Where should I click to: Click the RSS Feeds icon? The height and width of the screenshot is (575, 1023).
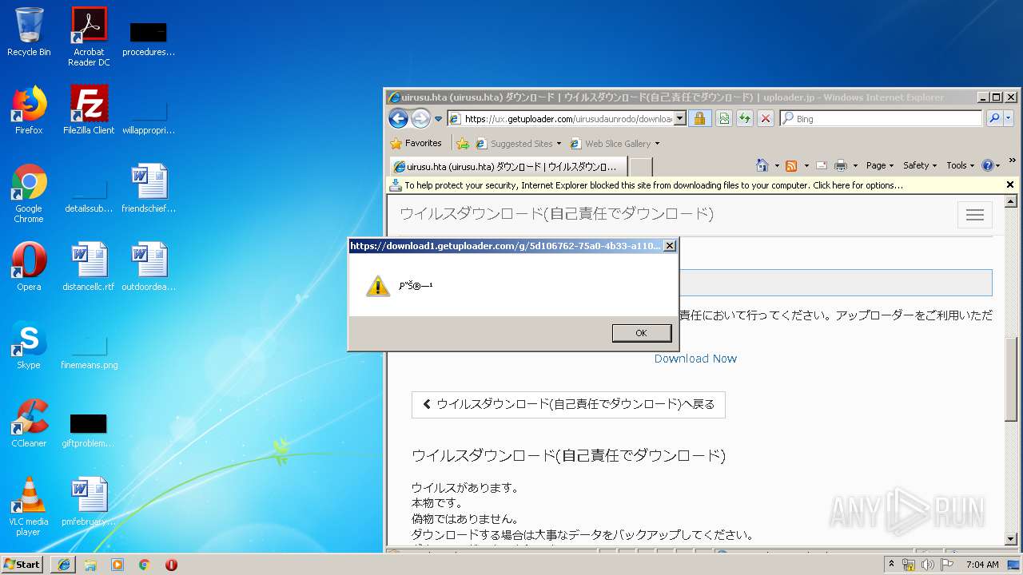[791, 165]
